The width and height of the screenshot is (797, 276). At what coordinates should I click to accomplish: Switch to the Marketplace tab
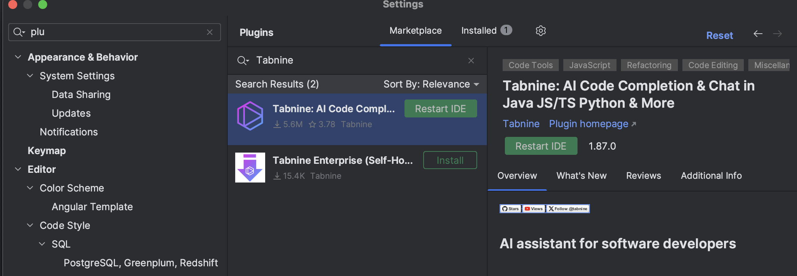click(415, 31)
